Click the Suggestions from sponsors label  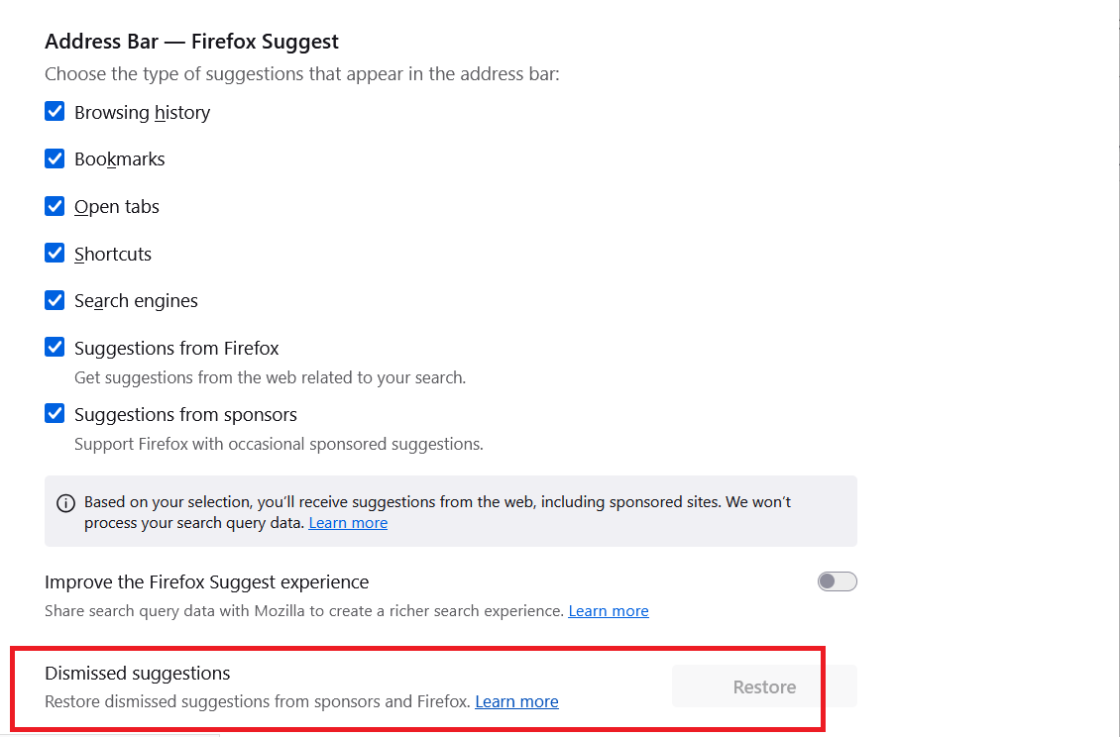coord(185,414)
